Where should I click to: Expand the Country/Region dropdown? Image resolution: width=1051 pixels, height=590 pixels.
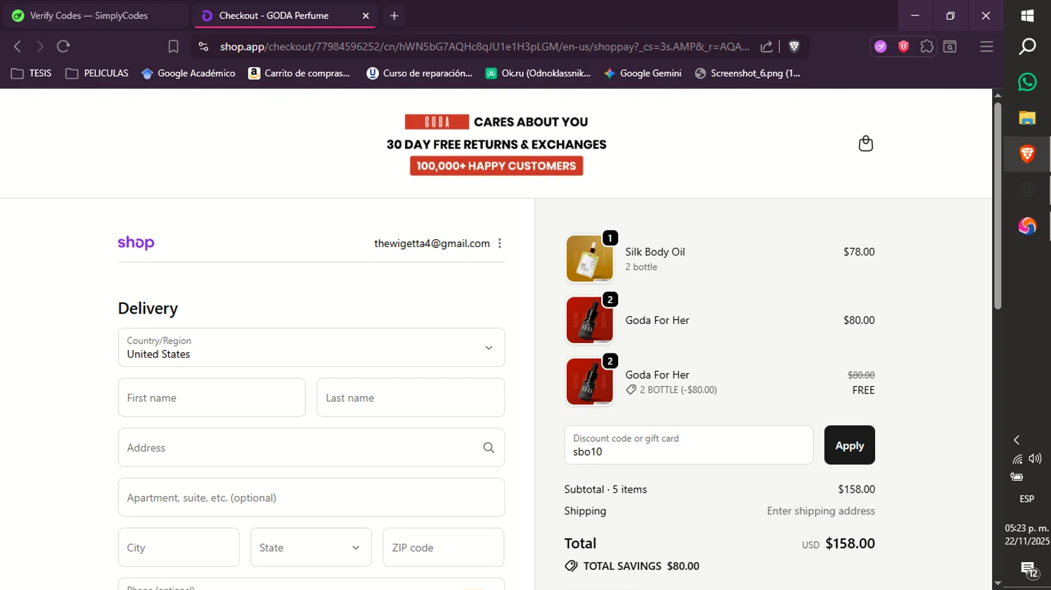(311, 347)
